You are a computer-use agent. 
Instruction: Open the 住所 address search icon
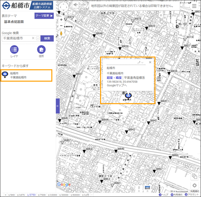pos(41,49)
